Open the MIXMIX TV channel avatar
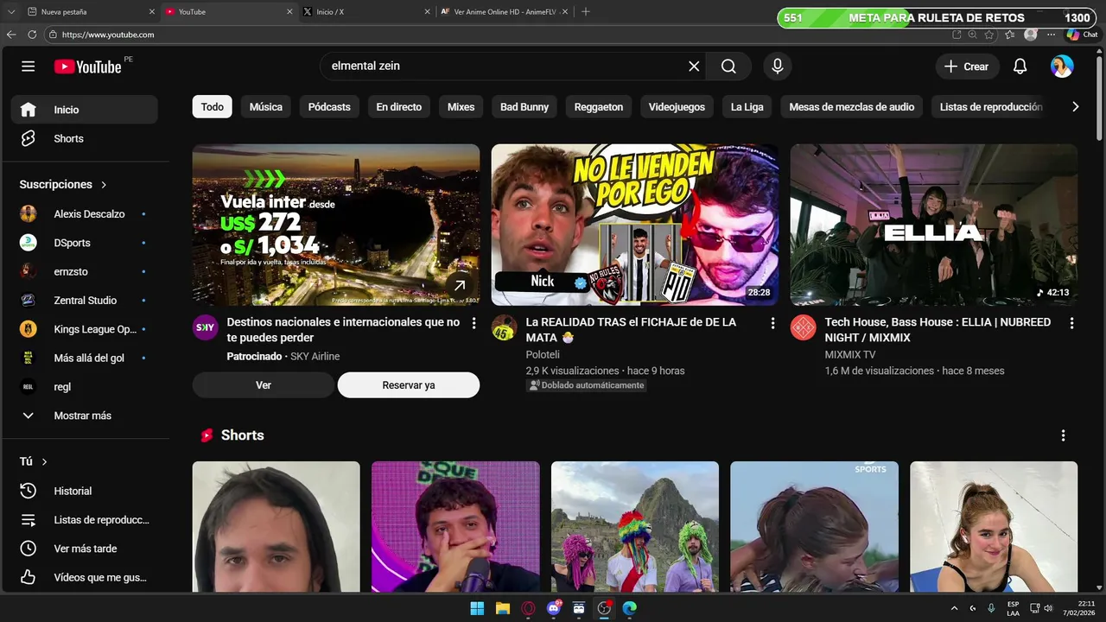 coord(804,327)
